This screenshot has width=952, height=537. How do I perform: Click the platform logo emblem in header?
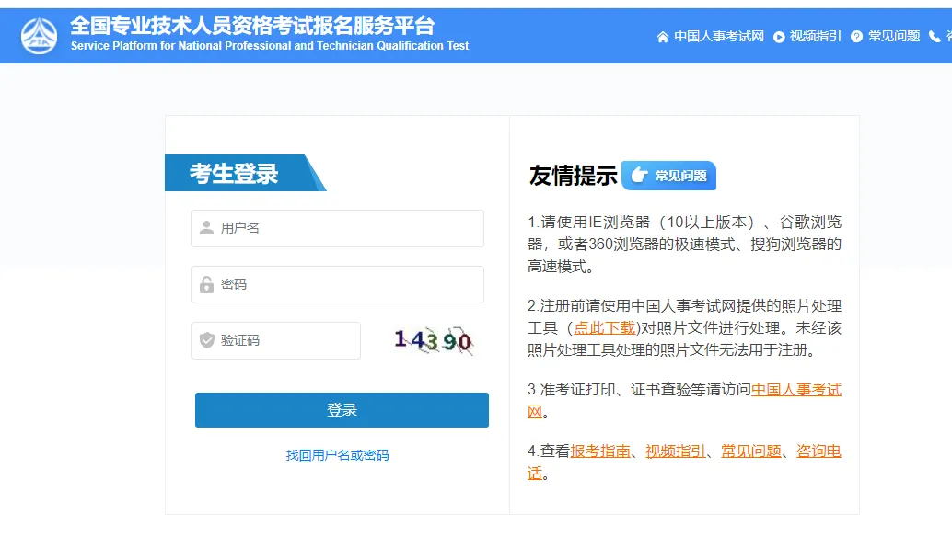point(39,36)
